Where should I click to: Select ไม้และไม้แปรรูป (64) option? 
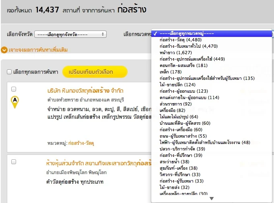pos(212,117)
